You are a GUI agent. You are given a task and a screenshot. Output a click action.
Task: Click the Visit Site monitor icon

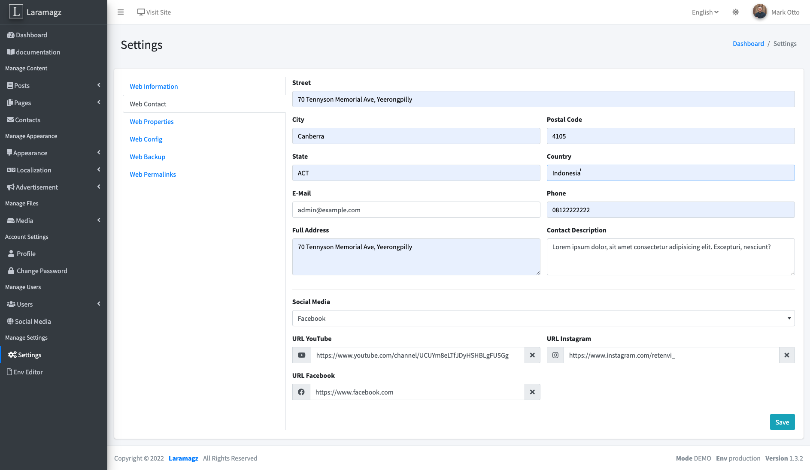click(141, 12)
